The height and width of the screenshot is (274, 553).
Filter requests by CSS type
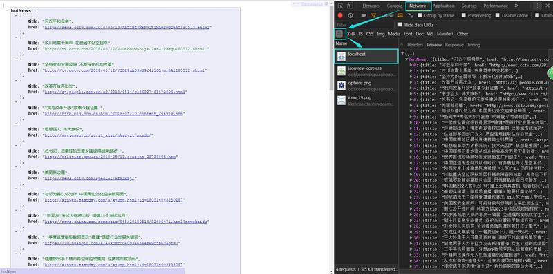click(x=370, y=34)
